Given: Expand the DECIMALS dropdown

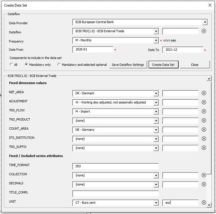Looking at the screenshot, I should (x=156, y=185).
